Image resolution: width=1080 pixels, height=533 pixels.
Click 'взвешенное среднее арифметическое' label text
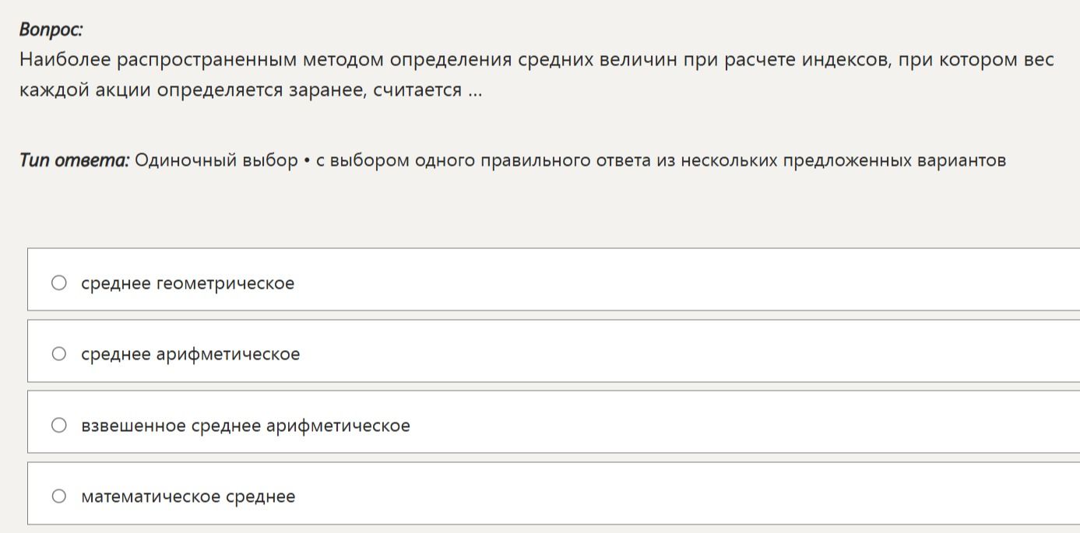tap(245, 426)
